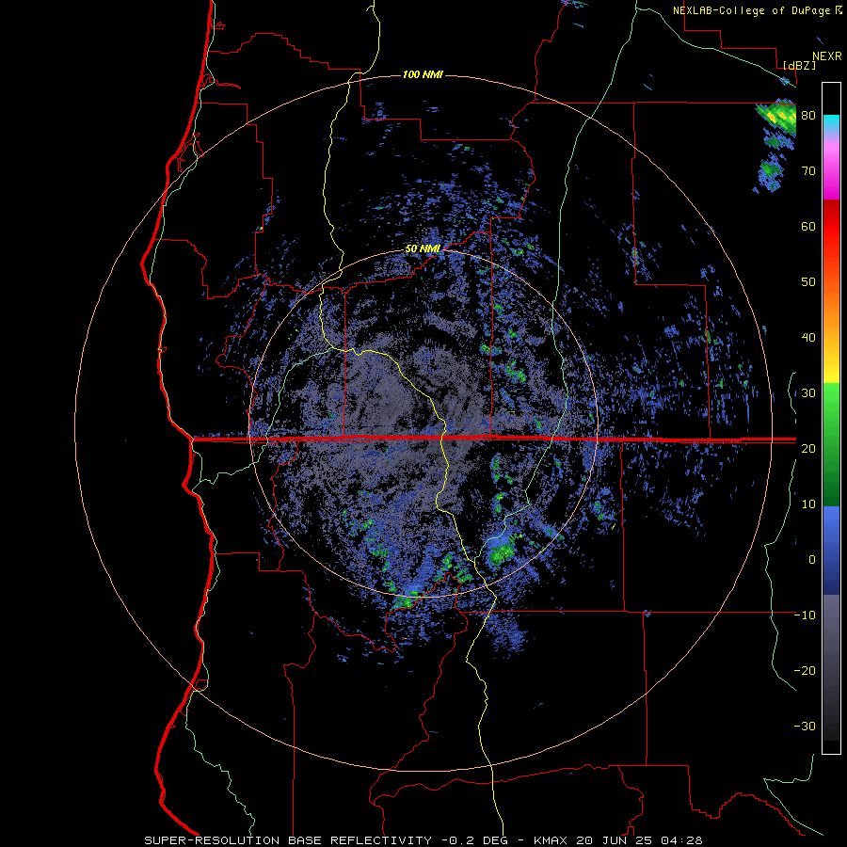This screenshot has height=847, width=847.
Task: Click the -20 value on dBZ scale
Action: coord(805,671)
